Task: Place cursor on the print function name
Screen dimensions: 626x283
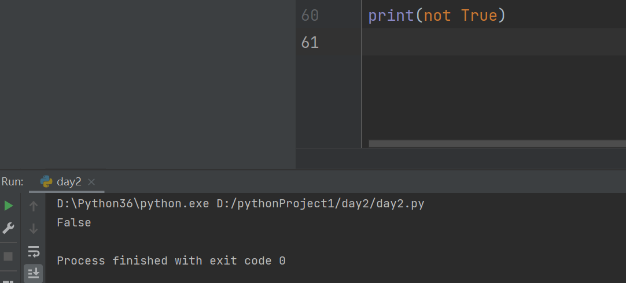Action: coord(391,16)
